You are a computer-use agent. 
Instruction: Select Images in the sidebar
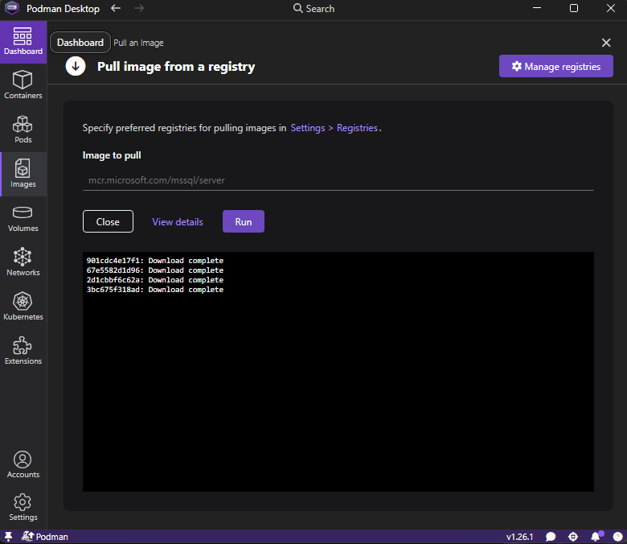[x=23, y=174]
